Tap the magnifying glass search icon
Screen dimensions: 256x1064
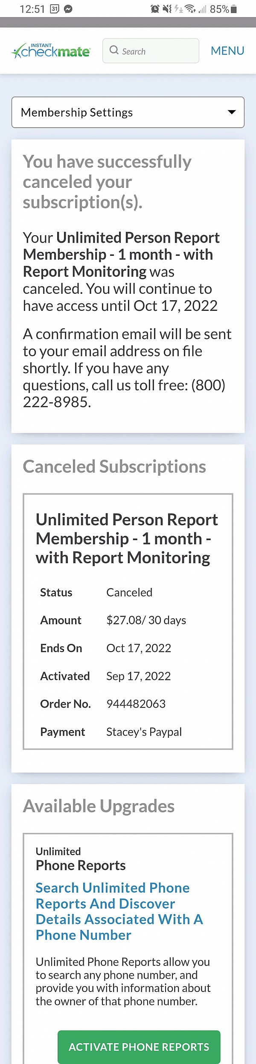coord(114,50)
